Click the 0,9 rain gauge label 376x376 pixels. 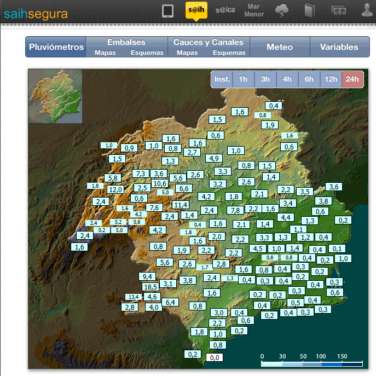click(x=129, y=148)
